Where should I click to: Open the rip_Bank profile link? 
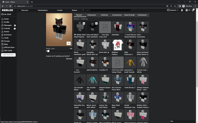click(x=6, y=14)
